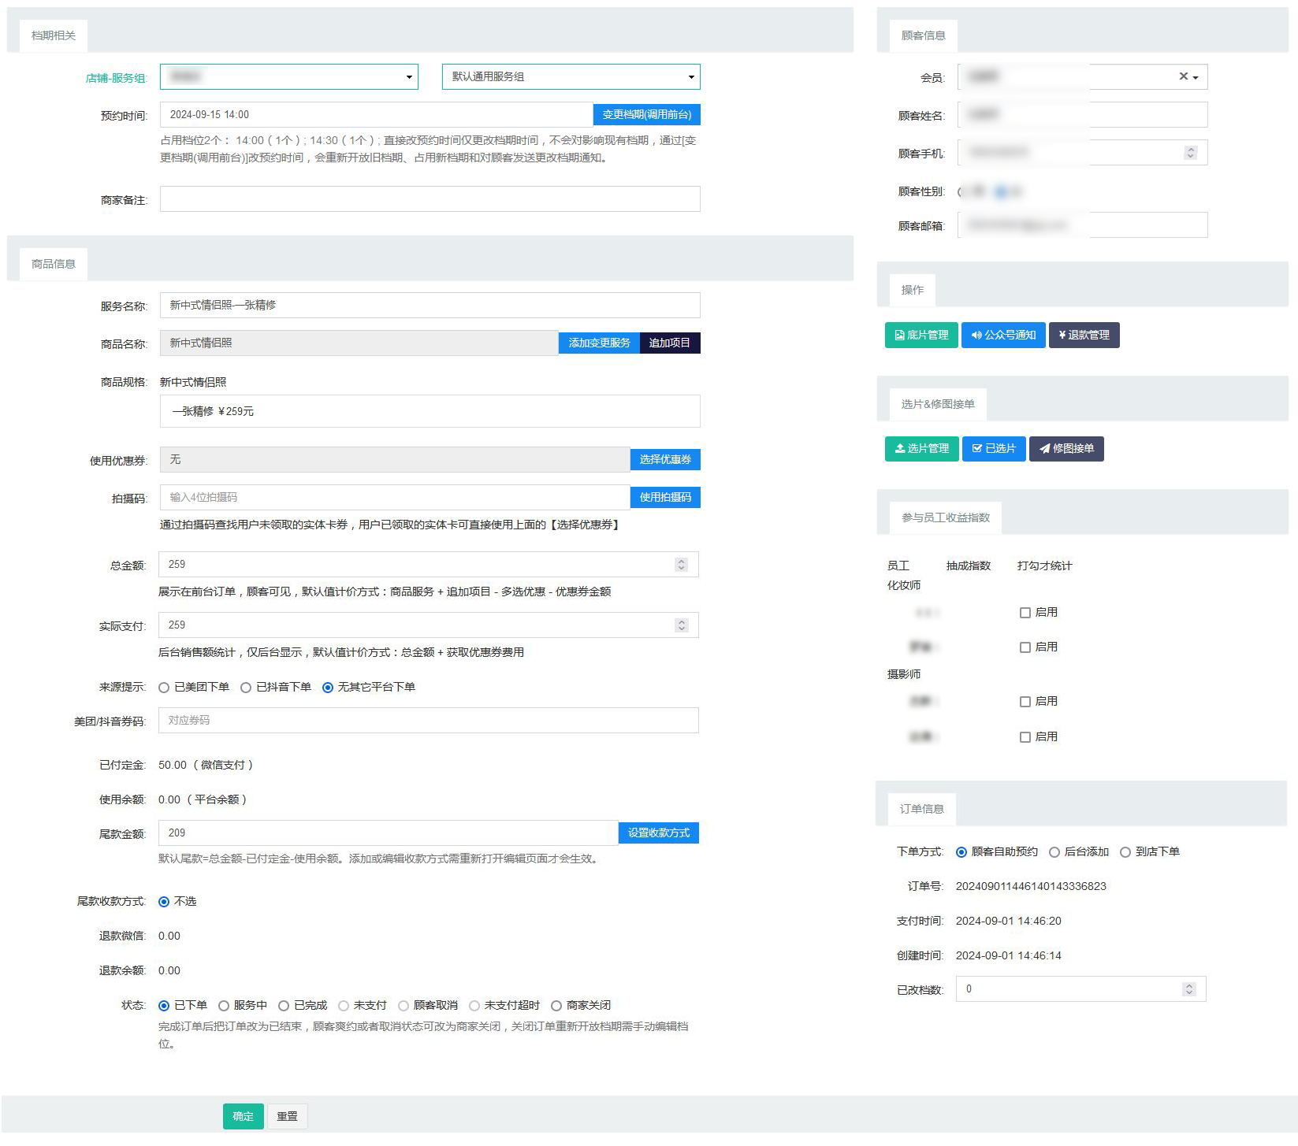Click the 商家备注 remarks input field
This screenshot has height=1146, width=1298.
(x=430, y=199)
